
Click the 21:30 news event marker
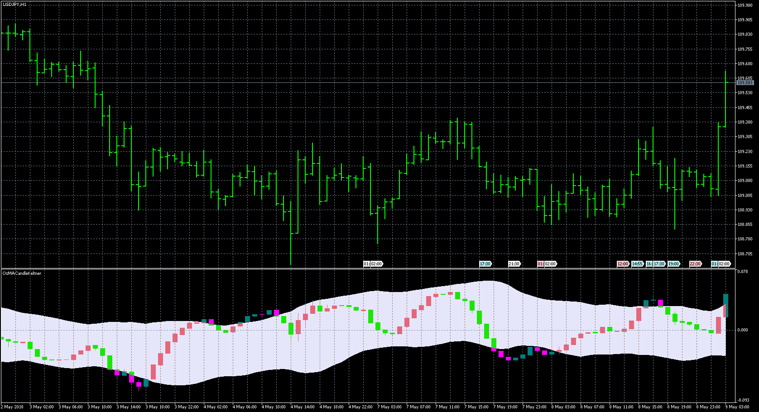[x=514, y=263]
